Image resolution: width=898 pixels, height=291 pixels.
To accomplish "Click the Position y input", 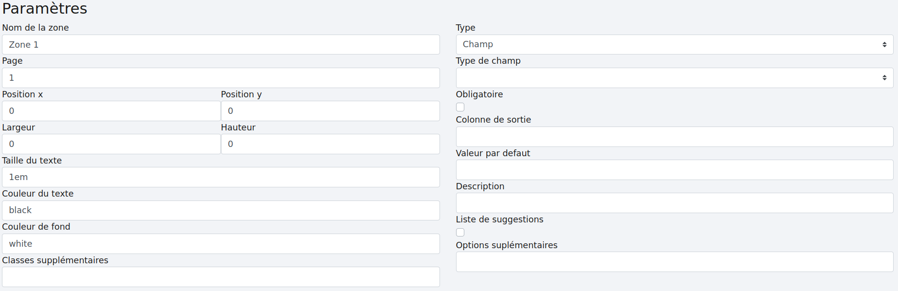I will click(330, 111).
